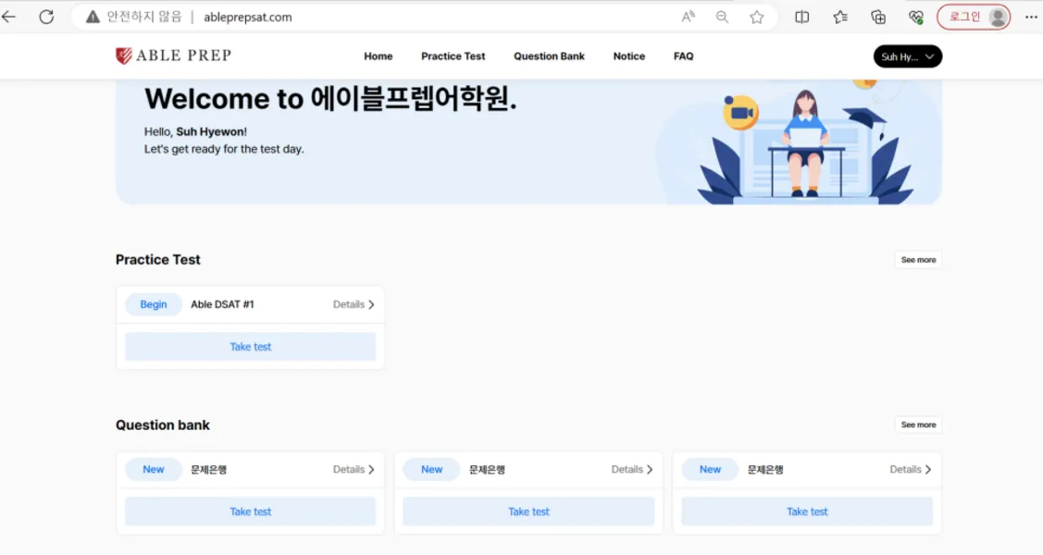Image resolution: width=1043 pixels, height=555 pixels.
Task: Open the zoom magnifier icon in address bar
Action: 723,18
